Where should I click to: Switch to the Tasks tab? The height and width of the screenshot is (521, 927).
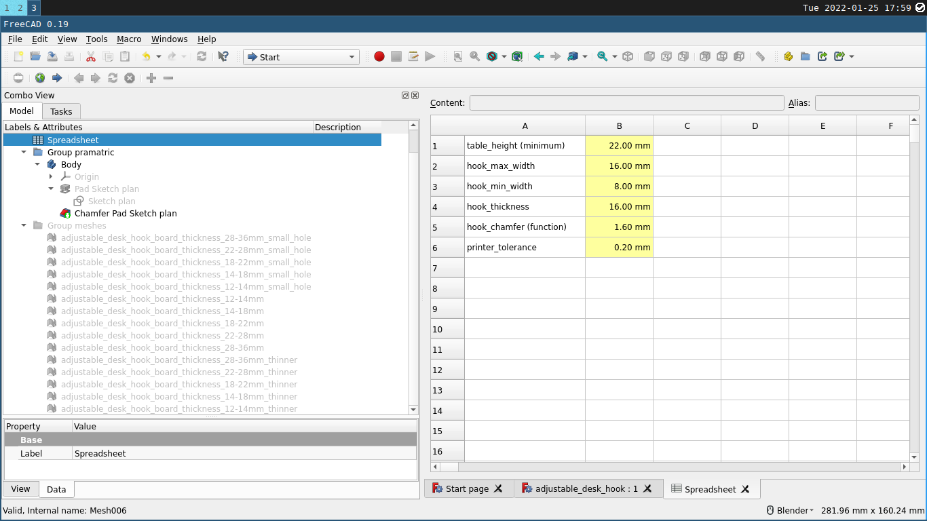click(61, 111)
